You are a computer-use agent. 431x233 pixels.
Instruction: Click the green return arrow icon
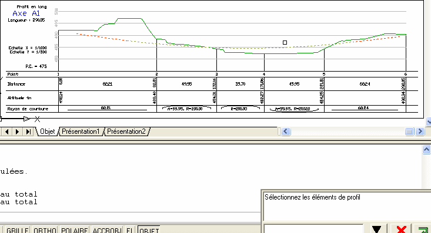tap(423, 229)
